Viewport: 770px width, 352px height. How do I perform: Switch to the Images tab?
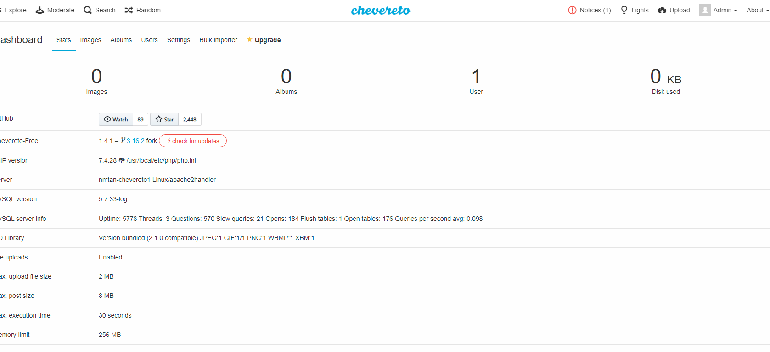(x=90, y=40)
